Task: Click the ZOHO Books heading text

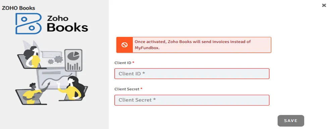Action: coord(18,8)
